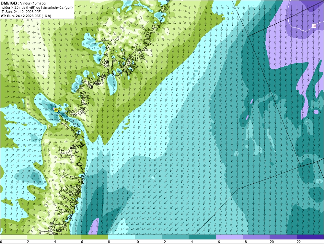Click the 14–16 m/s dark teal legend swatch

coord(202,237)
